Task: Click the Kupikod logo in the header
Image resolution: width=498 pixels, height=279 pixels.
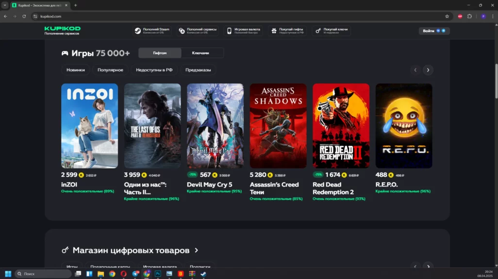Action: (x=62, y=29)
